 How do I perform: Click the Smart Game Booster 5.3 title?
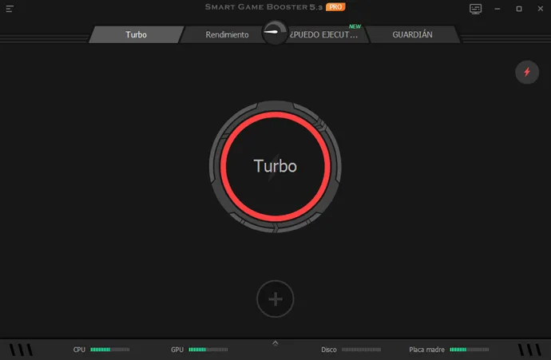[x=264, y=7]
